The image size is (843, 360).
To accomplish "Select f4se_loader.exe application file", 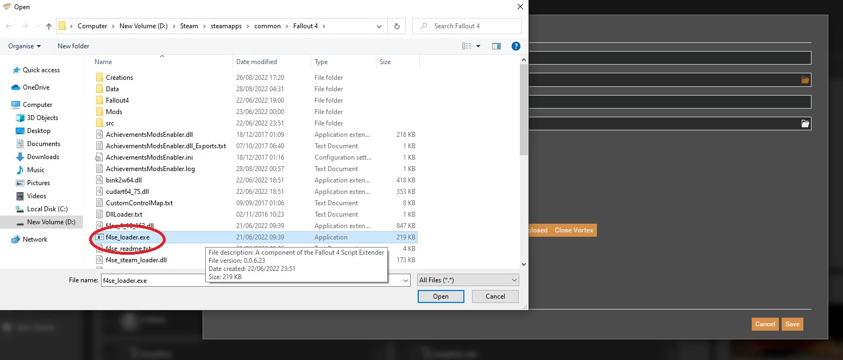I will click(x=255, y=237).
